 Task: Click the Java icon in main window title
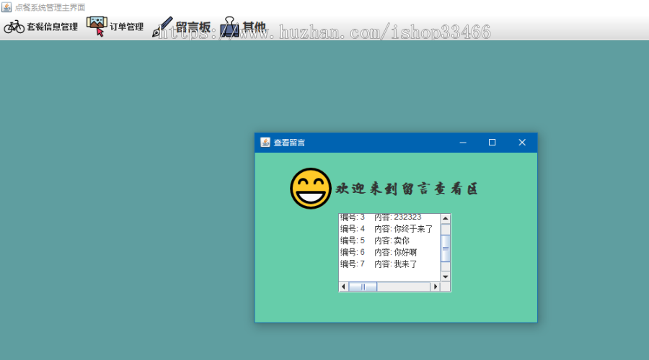[6, 6]
